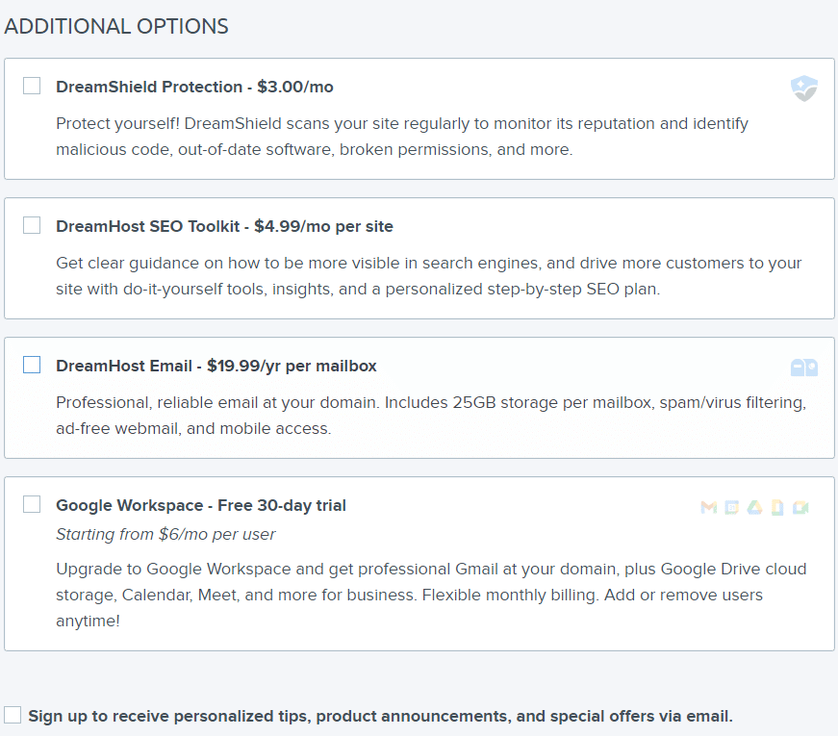This screenshot has height=736, width=838.
Task: Click the ADDITIONAL OPTIONS heading
Action: (116, 26)
